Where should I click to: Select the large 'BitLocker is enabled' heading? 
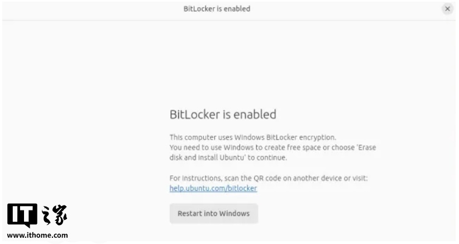[223, 114]
